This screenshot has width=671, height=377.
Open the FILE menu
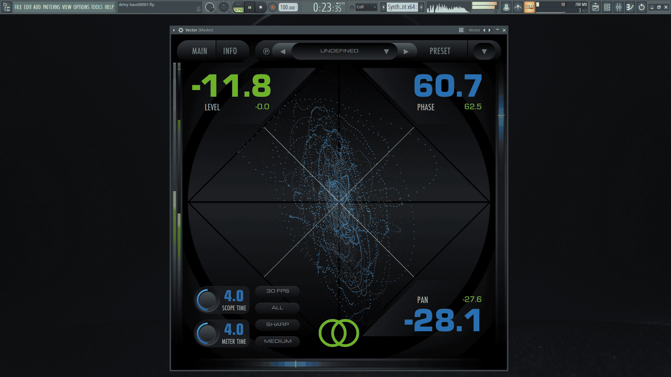[x=18, y=7]
